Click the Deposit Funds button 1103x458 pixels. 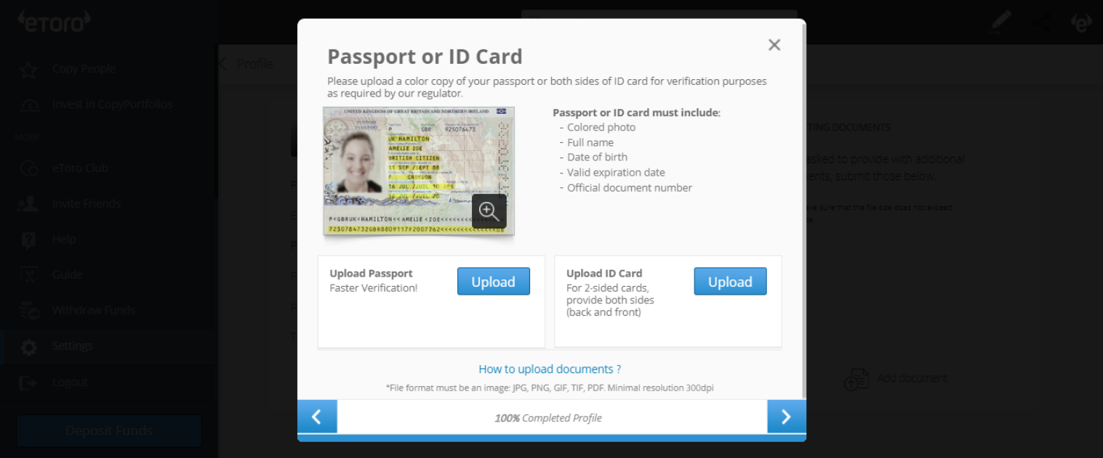click(x=109, y=430)
